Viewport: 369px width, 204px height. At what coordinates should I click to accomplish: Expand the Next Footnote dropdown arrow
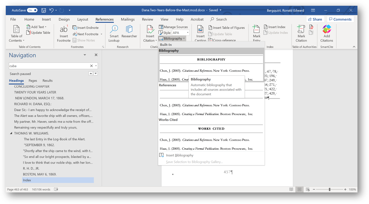pos(101,34)
